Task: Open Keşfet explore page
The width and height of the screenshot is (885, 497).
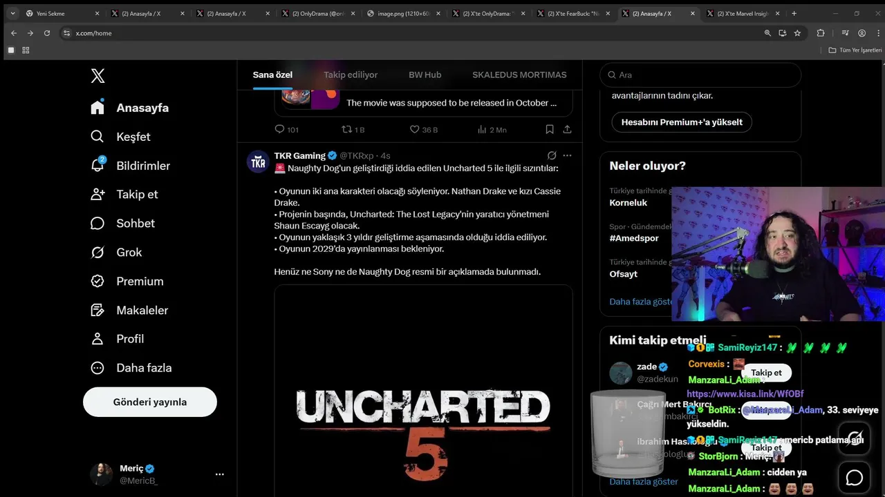Action: 121,137
